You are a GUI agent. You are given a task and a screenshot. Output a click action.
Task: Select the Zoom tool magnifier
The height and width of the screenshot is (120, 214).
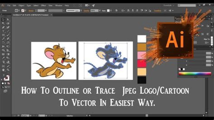coord(8,70)
